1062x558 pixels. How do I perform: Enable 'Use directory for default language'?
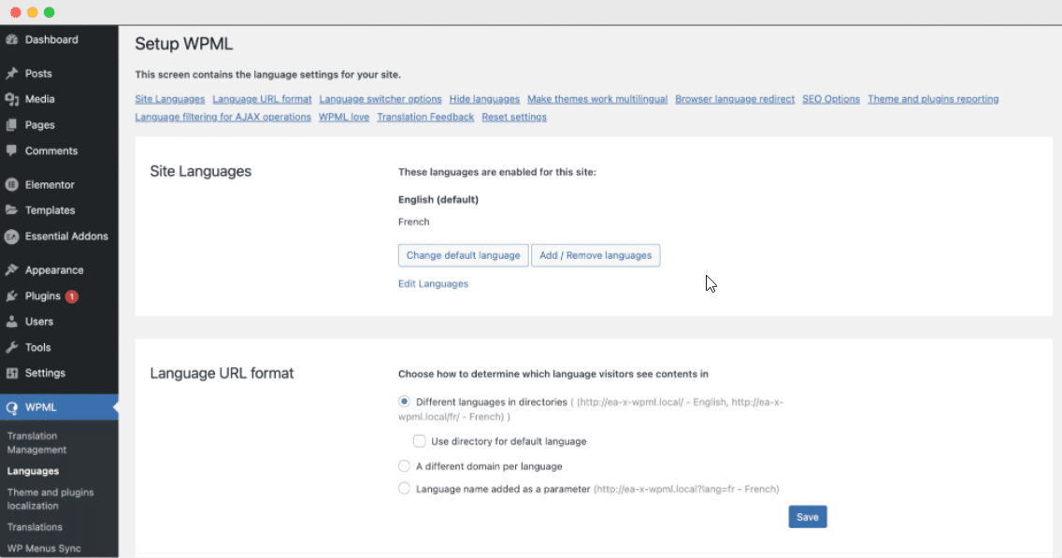tap(419, 440)
